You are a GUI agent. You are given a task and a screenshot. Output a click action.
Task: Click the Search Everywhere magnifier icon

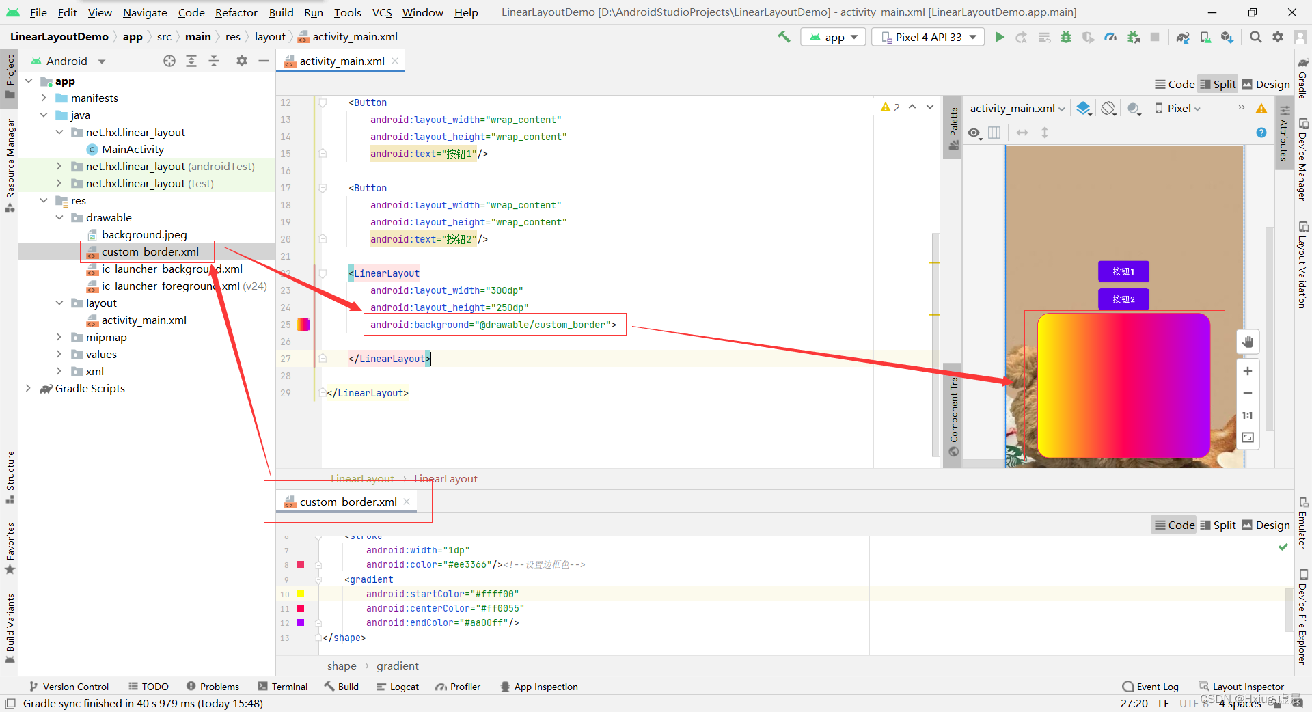[1255, 37]
